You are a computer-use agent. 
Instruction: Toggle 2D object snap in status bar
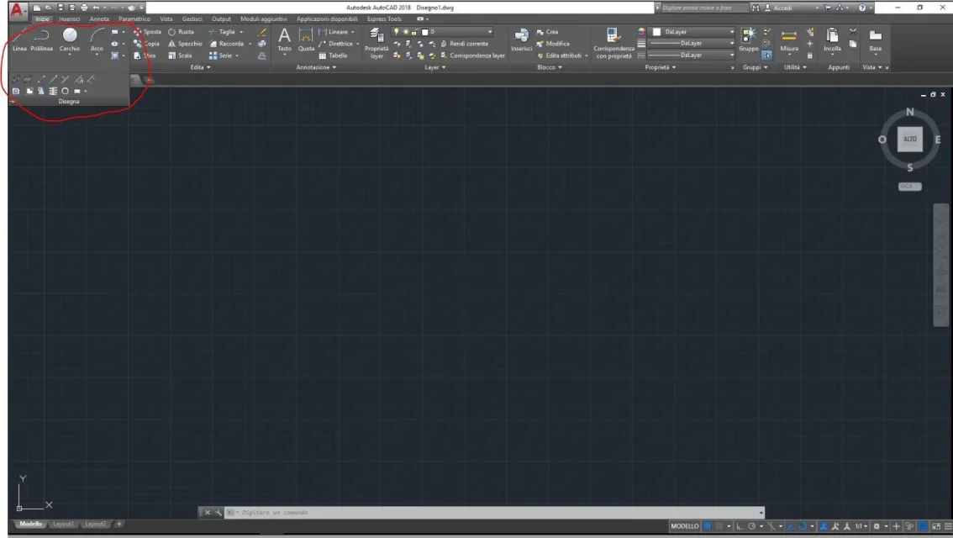[x=803, y=526]
